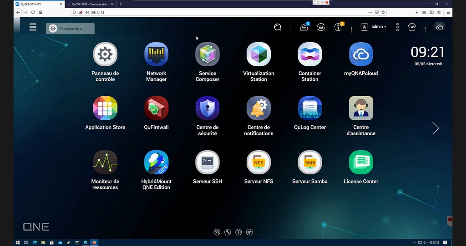The image size is (466, 246).
Task: Open Virtualization Station
Action: tap(258, 54)
